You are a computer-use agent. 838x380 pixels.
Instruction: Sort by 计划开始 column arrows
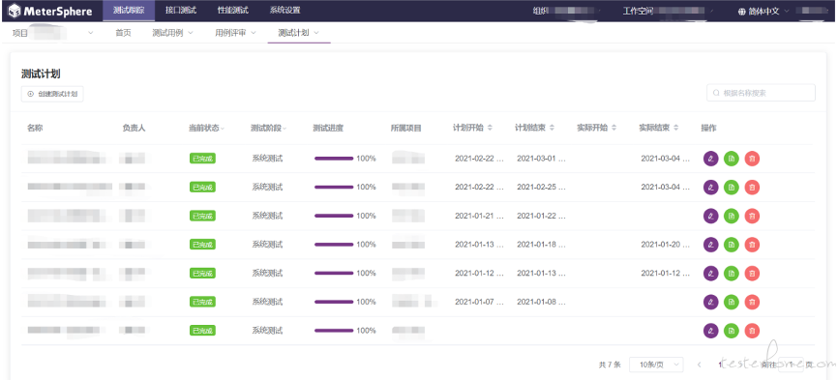[x=490, y=128]
